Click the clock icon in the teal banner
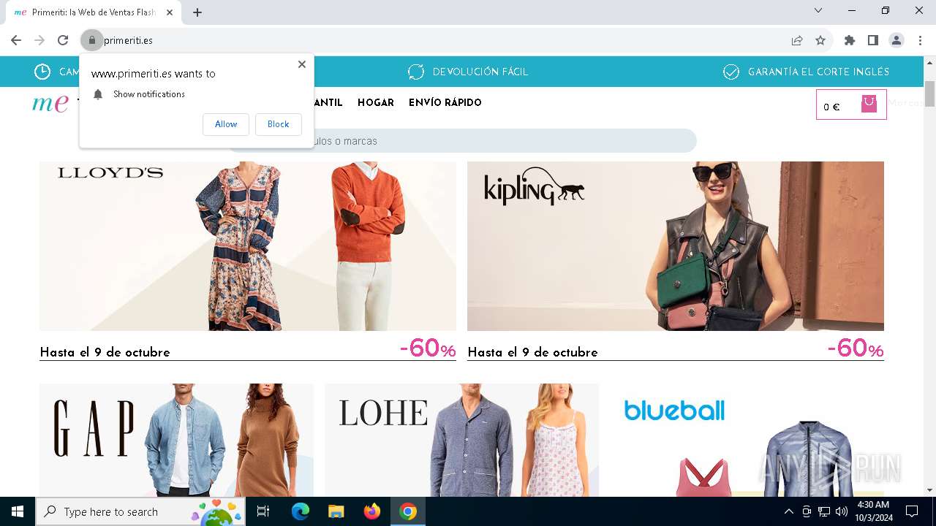This screenshot has width=936, height=526. click(x=42, y=72)
